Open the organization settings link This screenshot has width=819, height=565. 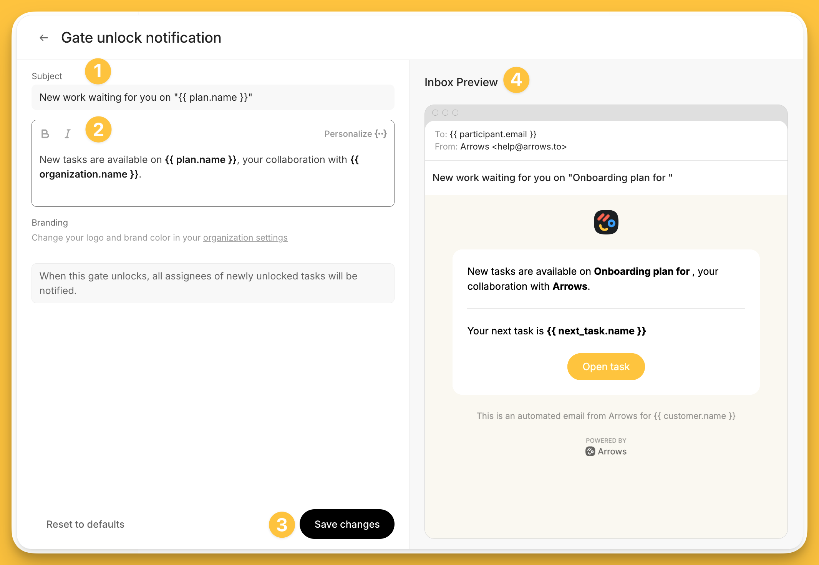[245, 238]
